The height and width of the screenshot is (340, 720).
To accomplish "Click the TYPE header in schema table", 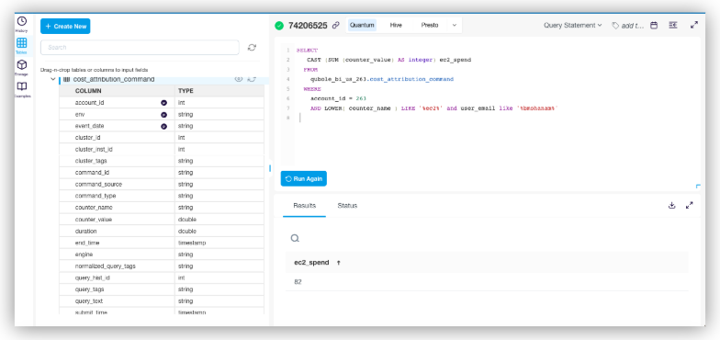I will [x=185, y=91].
